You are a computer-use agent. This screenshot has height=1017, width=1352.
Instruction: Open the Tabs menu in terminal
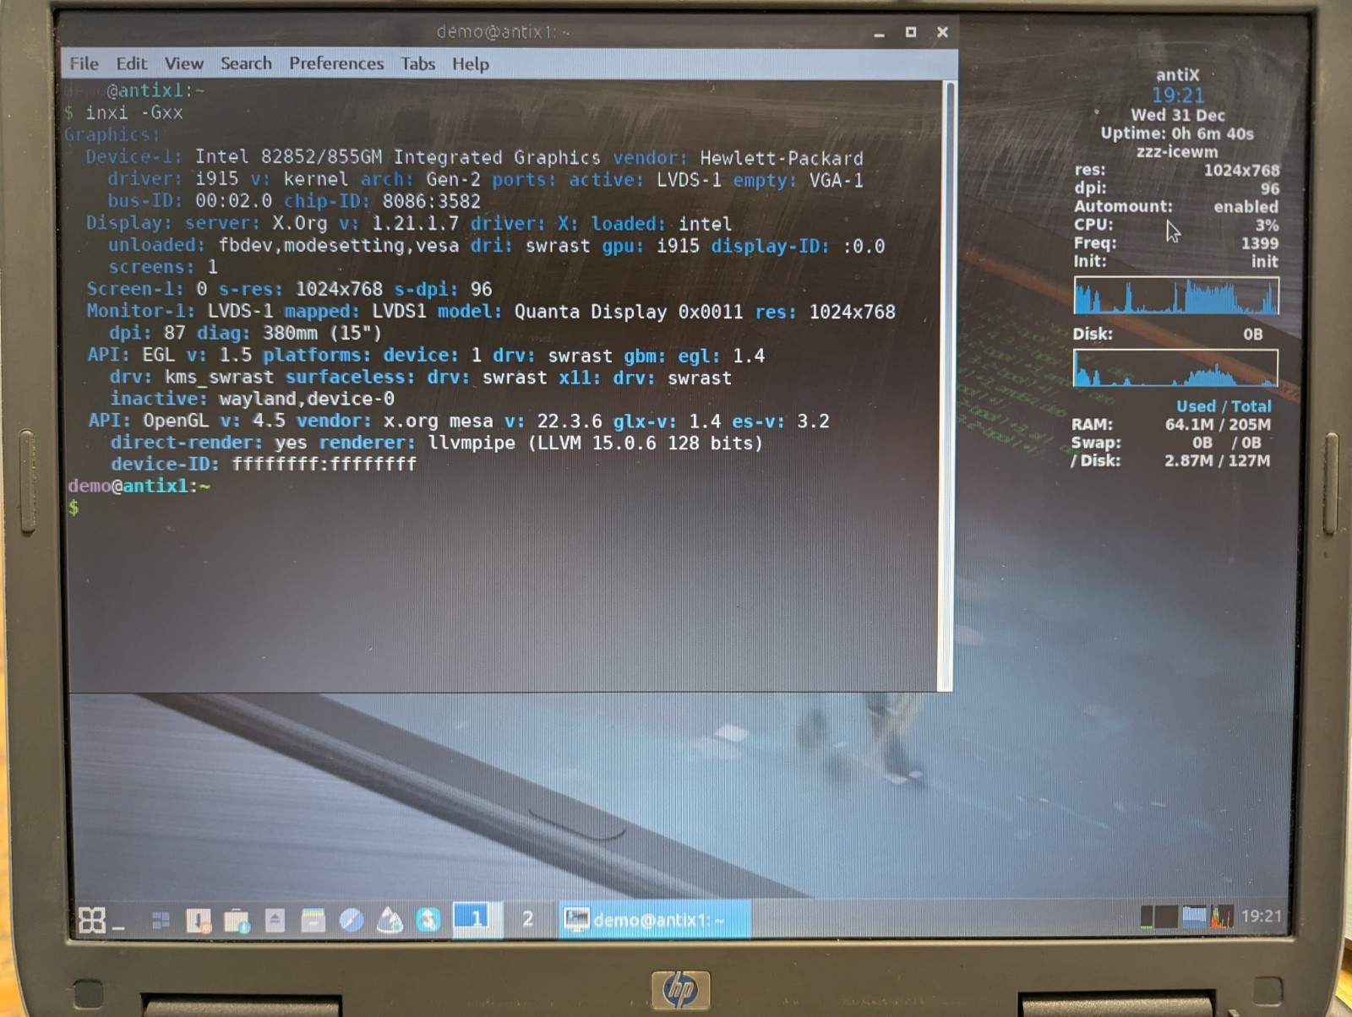coord(417,63)
